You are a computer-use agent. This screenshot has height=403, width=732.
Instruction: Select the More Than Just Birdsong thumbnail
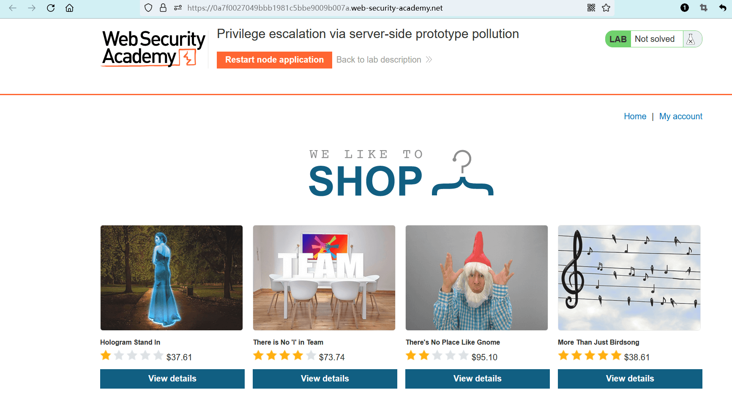(x=629, y=278)
